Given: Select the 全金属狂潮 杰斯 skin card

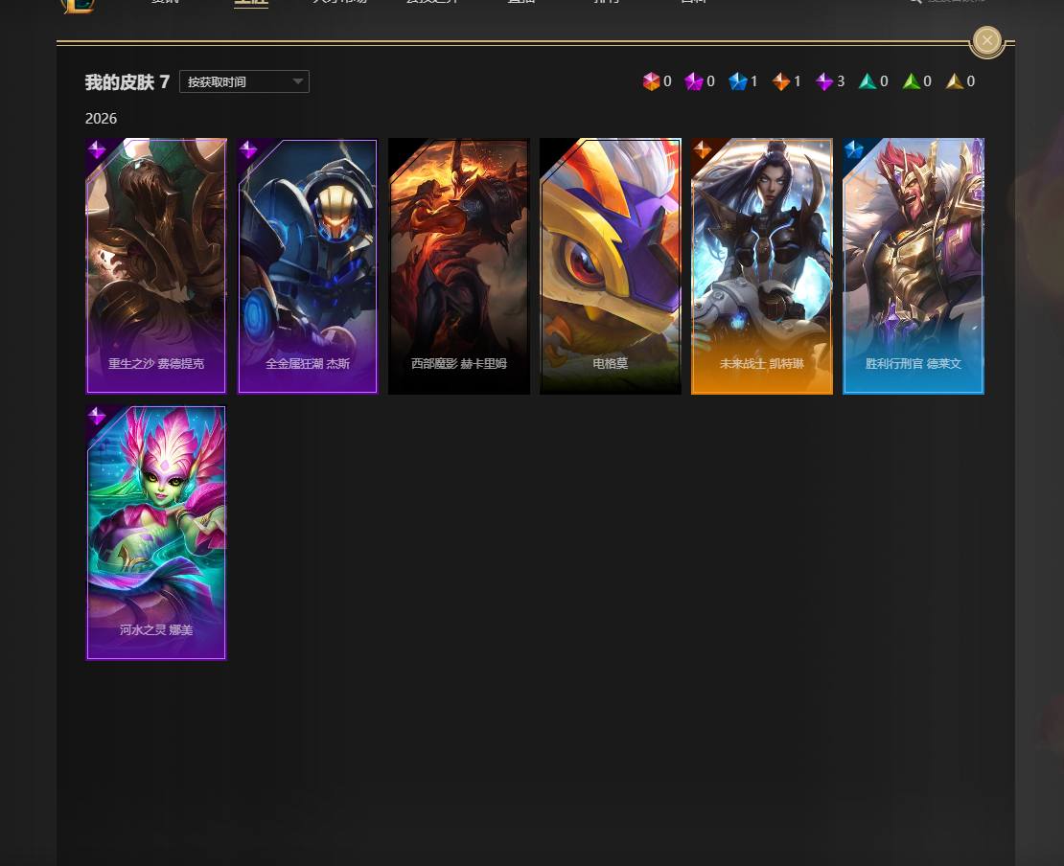Looking at the screenshot, I should coord(308,265).
